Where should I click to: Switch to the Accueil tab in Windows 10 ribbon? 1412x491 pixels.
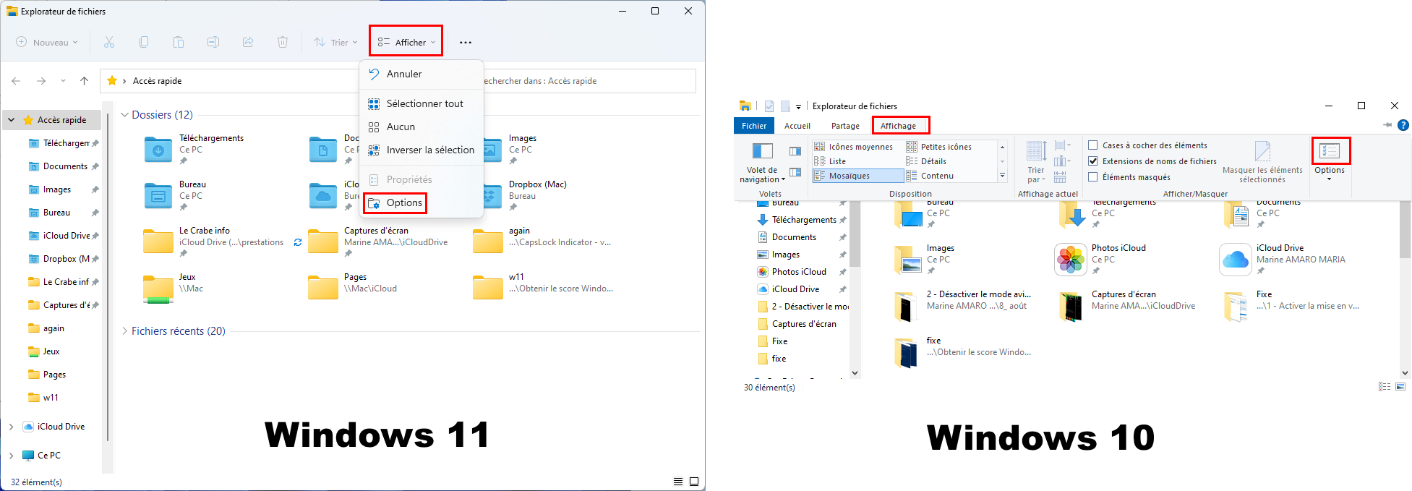click(x=797, y=125)
